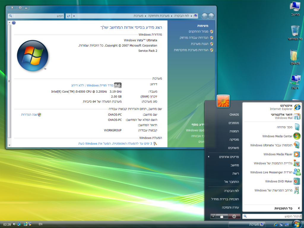Open the address bar history dropdown arrow

[74, 16]
